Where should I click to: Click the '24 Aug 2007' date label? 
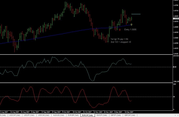tap(25, 112)
